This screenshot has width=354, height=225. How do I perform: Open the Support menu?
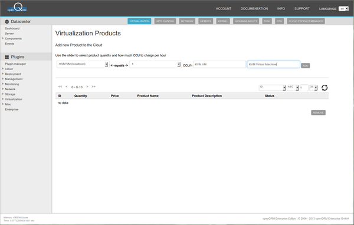click(302, 9)
